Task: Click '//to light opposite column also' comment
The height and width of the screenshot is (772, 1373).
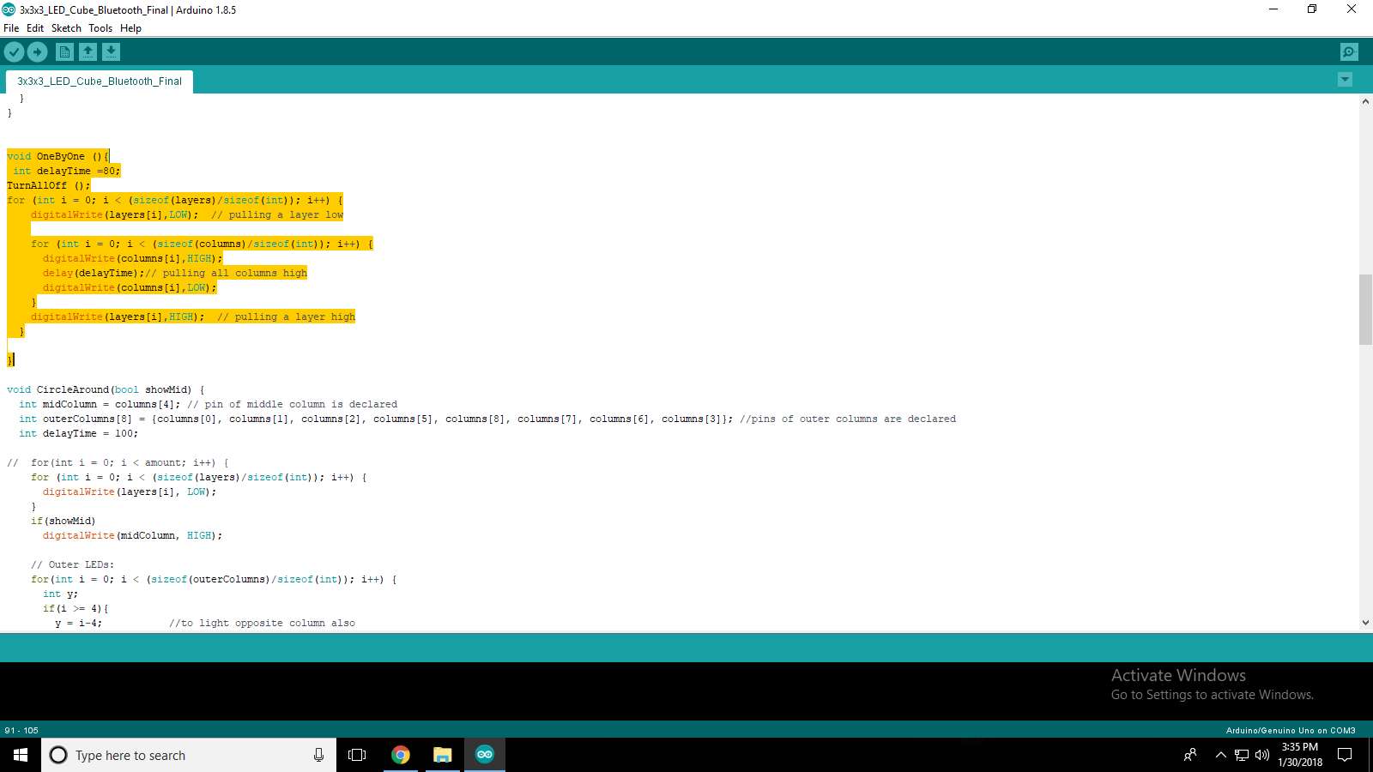Action: 262,623
